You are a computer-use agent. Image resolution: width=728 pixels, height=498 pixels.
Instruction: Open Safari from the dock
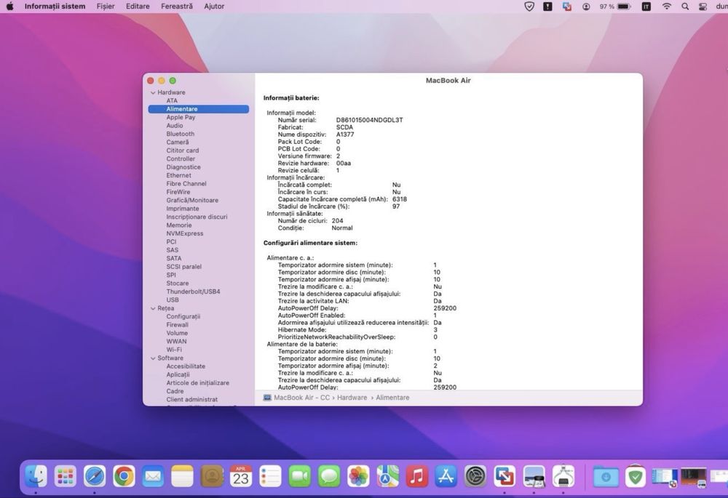point(95,476)
